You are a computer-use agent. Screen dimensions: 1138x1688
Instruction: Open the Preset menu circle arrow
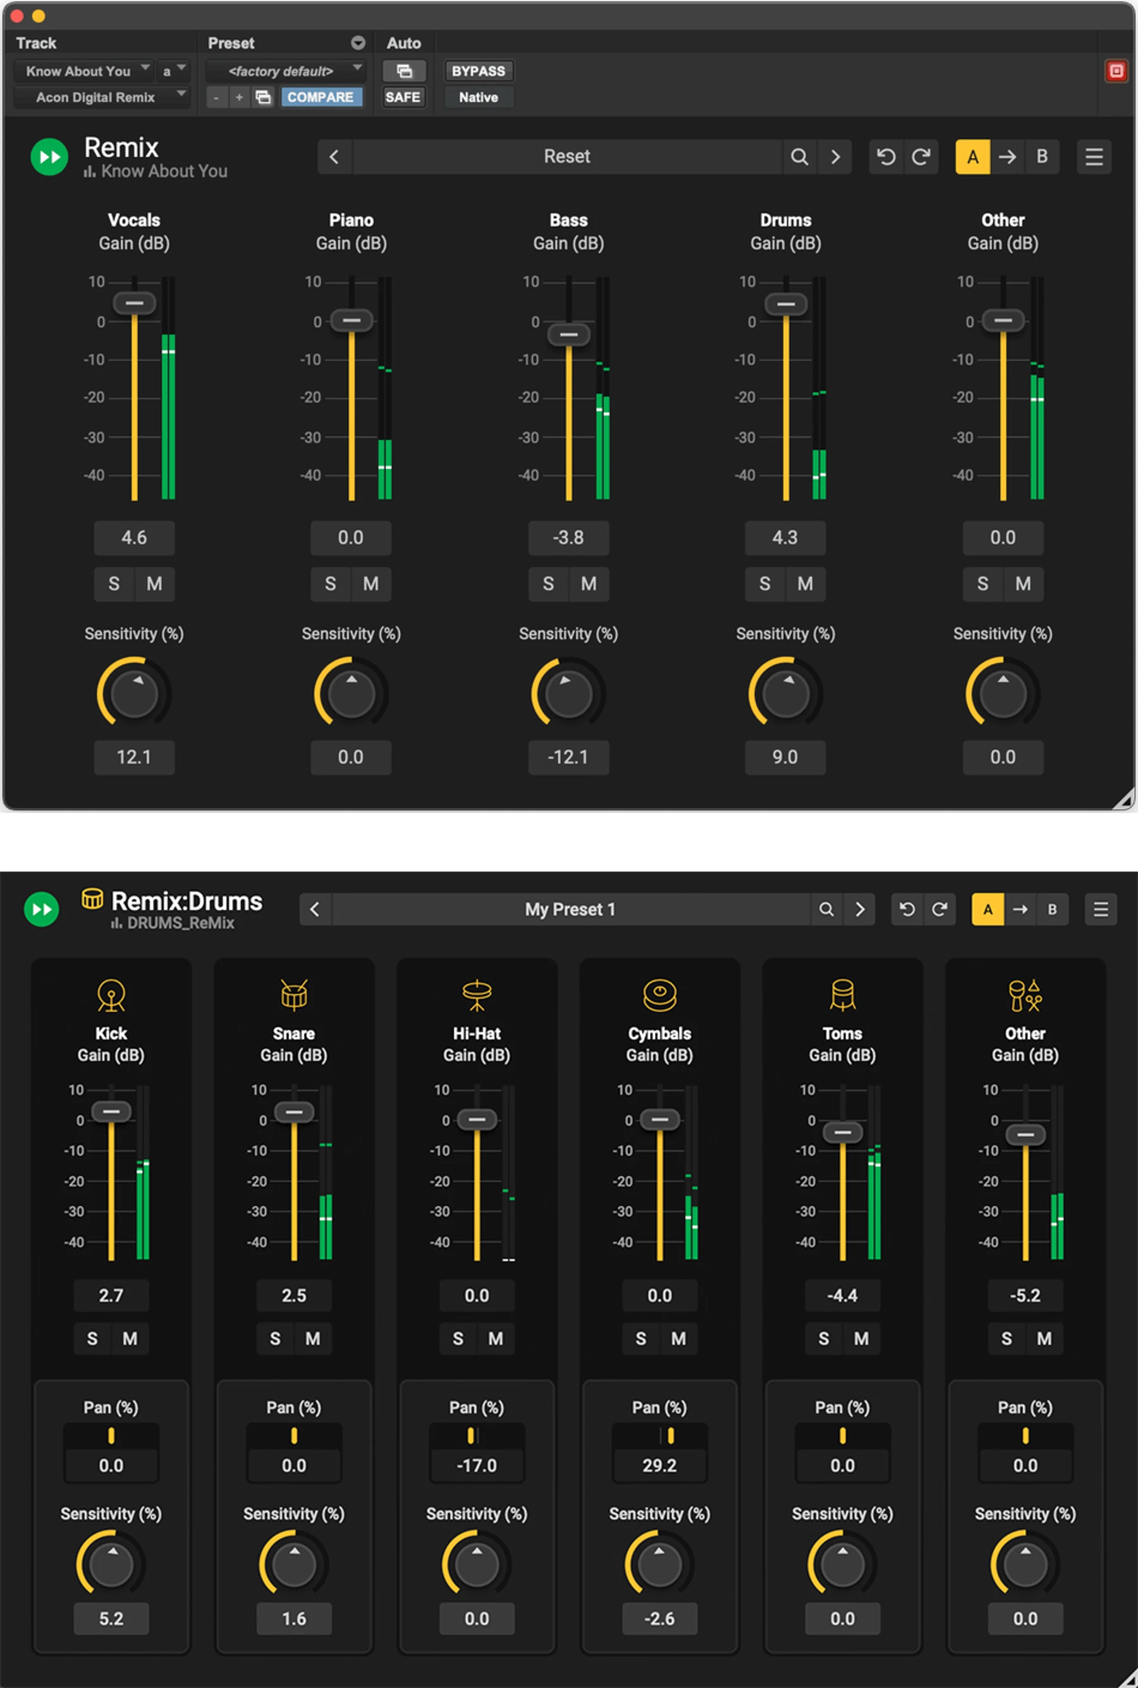(x=358, y=43)
